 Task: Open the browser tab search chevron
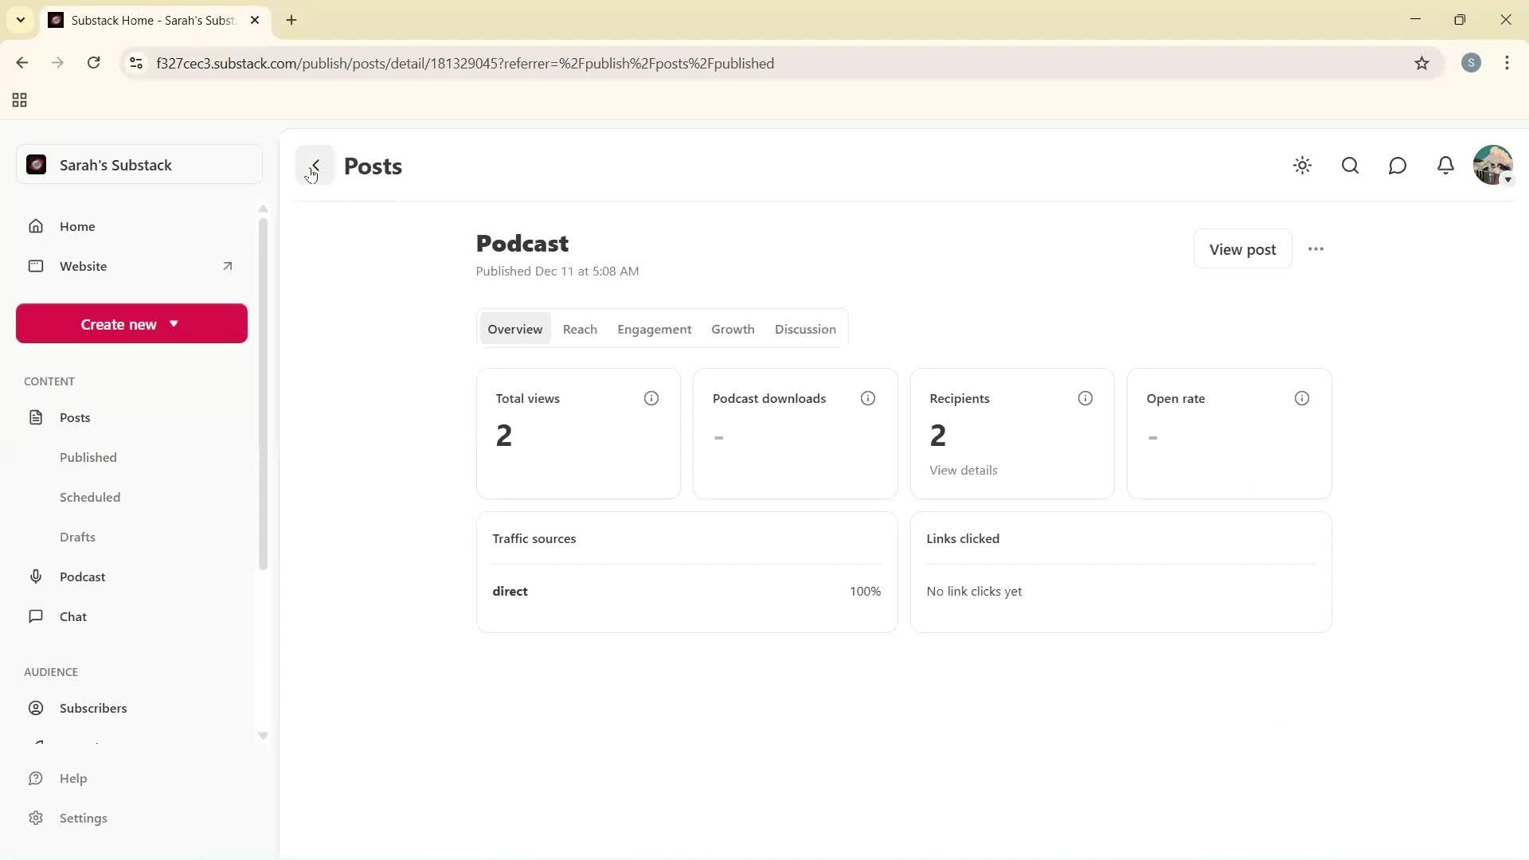pos(20,20)
